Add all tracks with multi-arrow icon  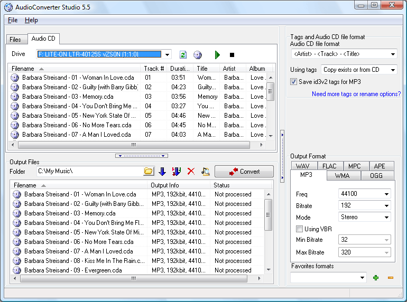click(x=176, y=172)
